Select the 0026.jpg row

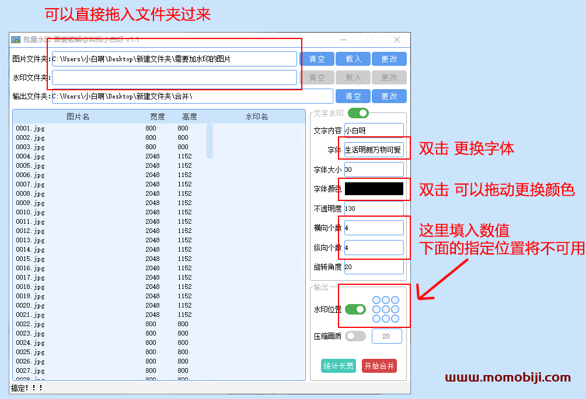coord(110,361)
